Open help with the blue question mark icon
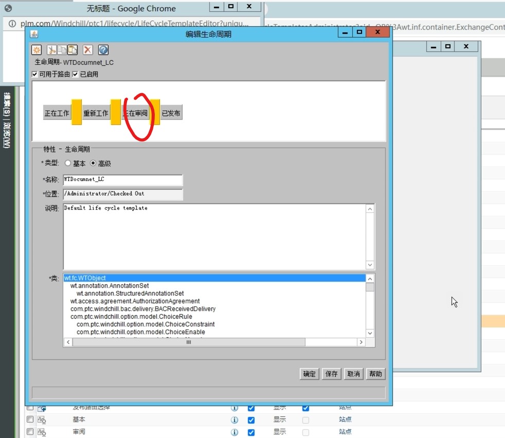505x438 pixels. (x=103, y=50)
